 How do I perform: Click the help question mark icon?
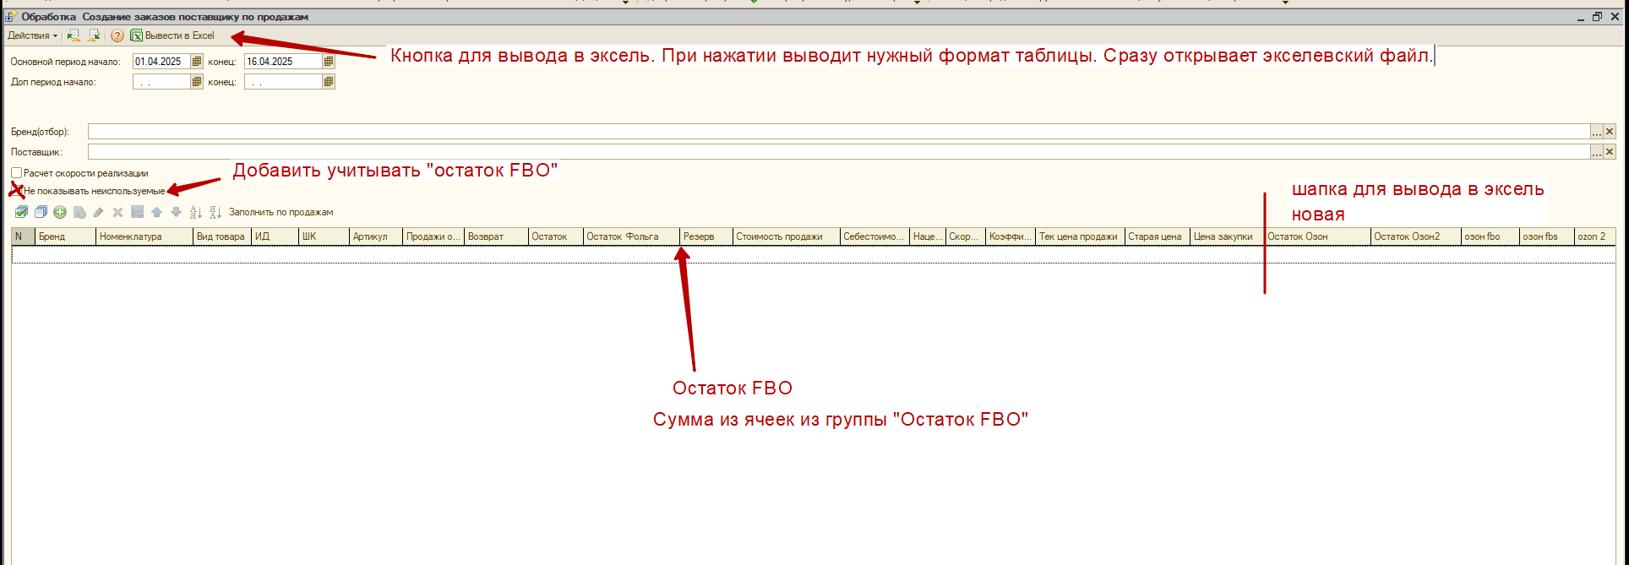click(117, 35)
